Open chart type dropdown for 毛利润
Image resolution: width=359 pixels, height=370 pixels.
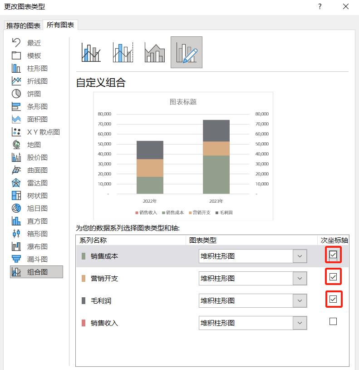[x=300, y=300]
